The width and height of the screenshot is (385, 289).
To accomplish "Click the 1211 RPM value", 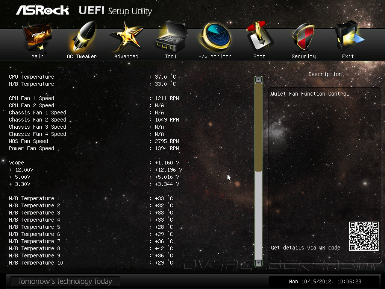I will pyautogui.click(x=167, y=98).
